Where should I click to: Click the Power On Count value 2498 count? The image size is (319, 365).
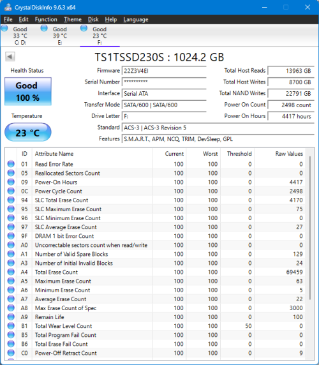pyautogui.click(x=291, y=105)
